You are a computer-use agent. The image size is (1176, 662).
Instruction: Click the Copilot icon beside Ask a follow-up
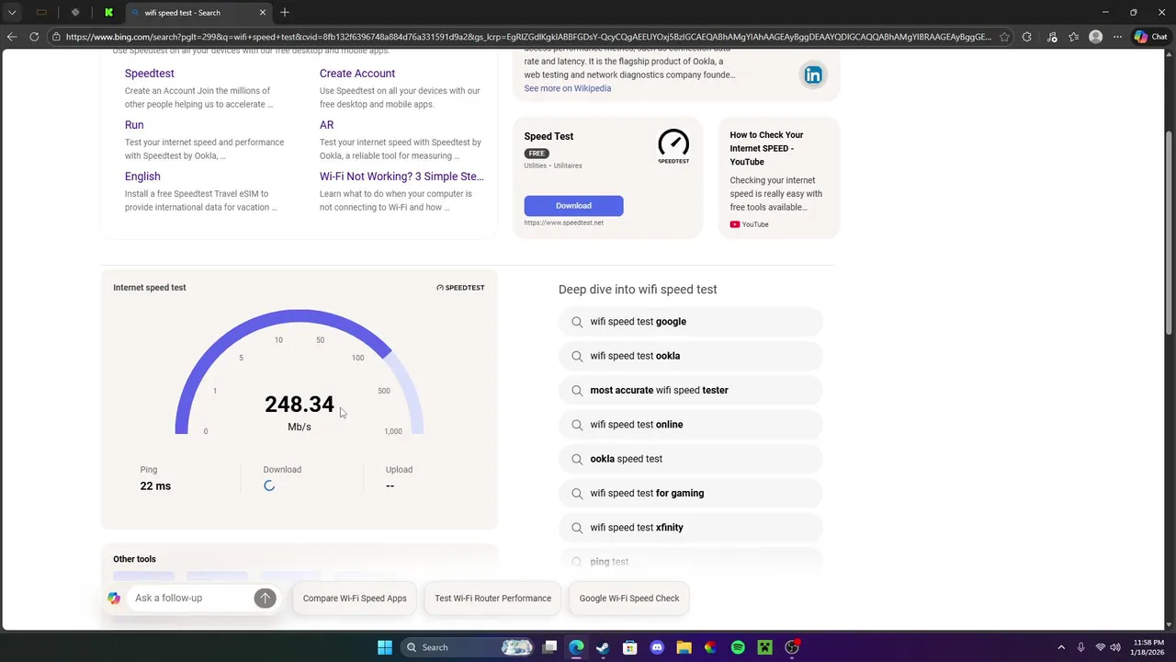(x=114, y=598)
